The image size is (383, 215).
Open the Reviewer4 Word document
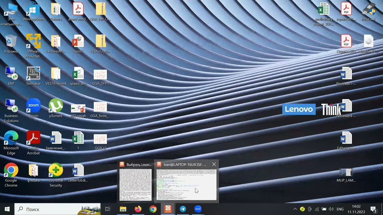click(346, 109)
